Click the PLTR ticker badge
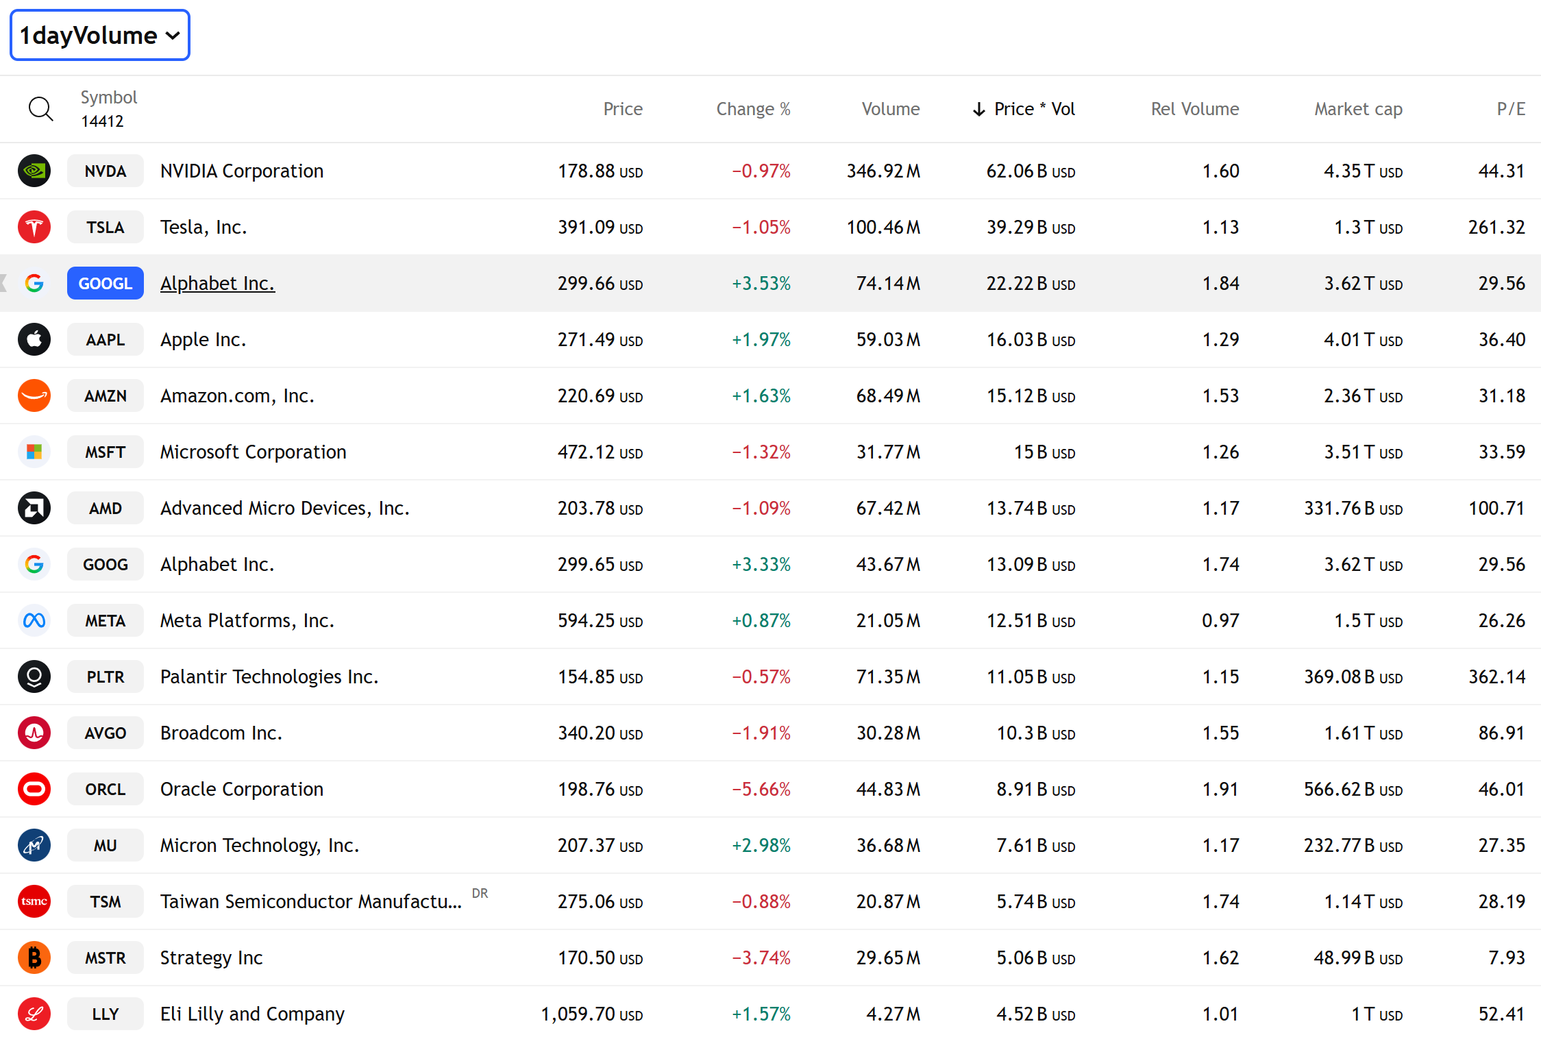The height and width of the screenshot is (1037, 1541). [x=106, y=676]
